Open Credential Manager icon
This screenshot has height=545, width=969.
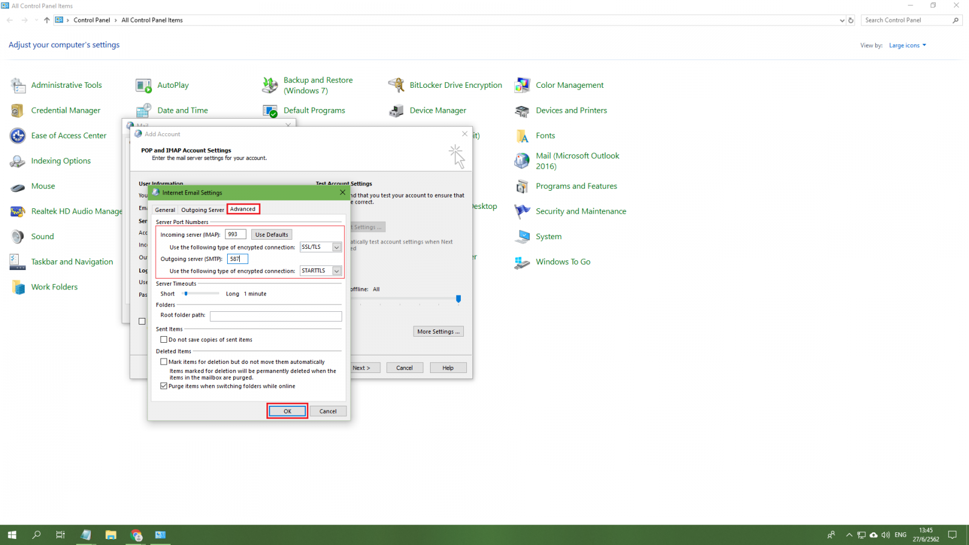click(x=18, y=111)
